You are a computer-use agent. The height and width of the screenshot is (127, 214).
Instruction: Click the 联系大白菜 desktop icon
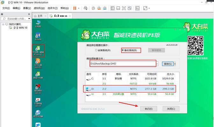(38, 75)
